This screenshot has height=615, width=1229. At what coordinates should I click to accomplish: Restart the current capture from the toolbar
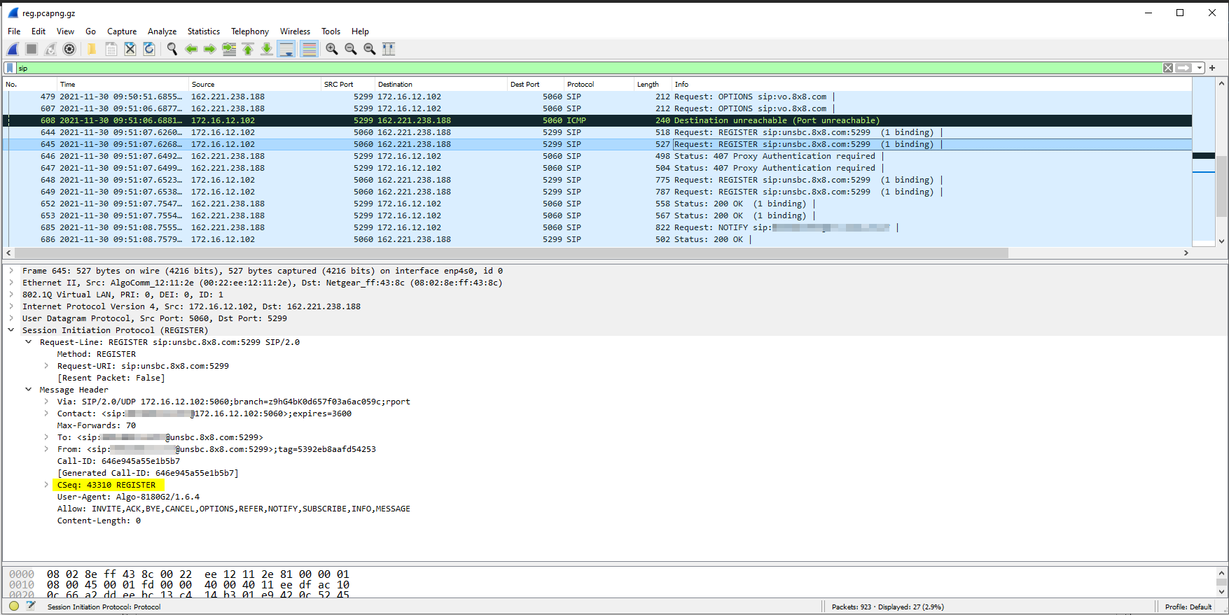(x=50, y=49)
